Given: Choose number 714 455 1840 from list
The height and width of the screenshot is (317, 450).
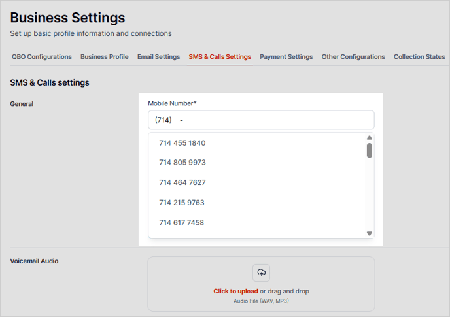Looking at the screenshot, I should click(182, 143).
